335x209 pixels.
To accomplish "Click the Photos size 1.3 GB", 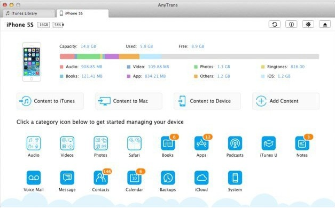I will [x=224, y=67].
